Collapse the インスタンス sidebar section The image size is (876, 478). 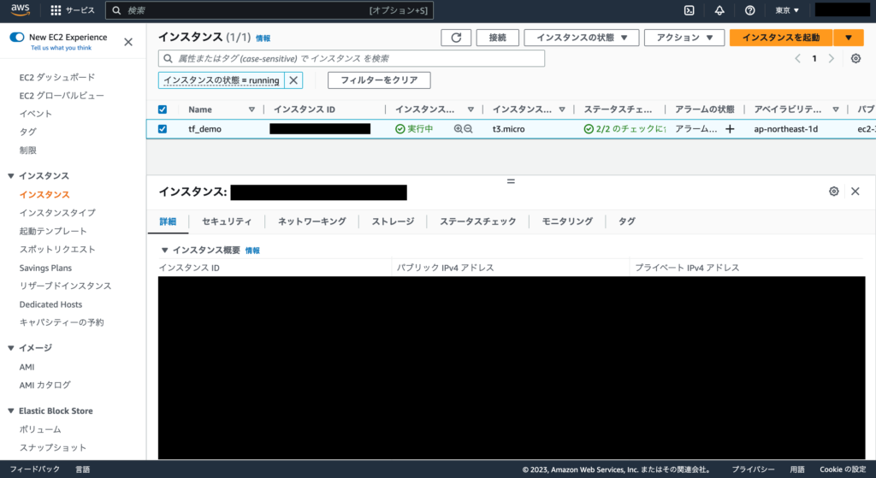tap(10, 176)
